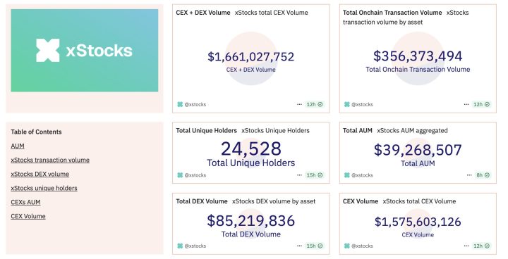
Task: Click the xstocks avatar icon on Total Unique Holders card
Action: (x=180, y=175)
